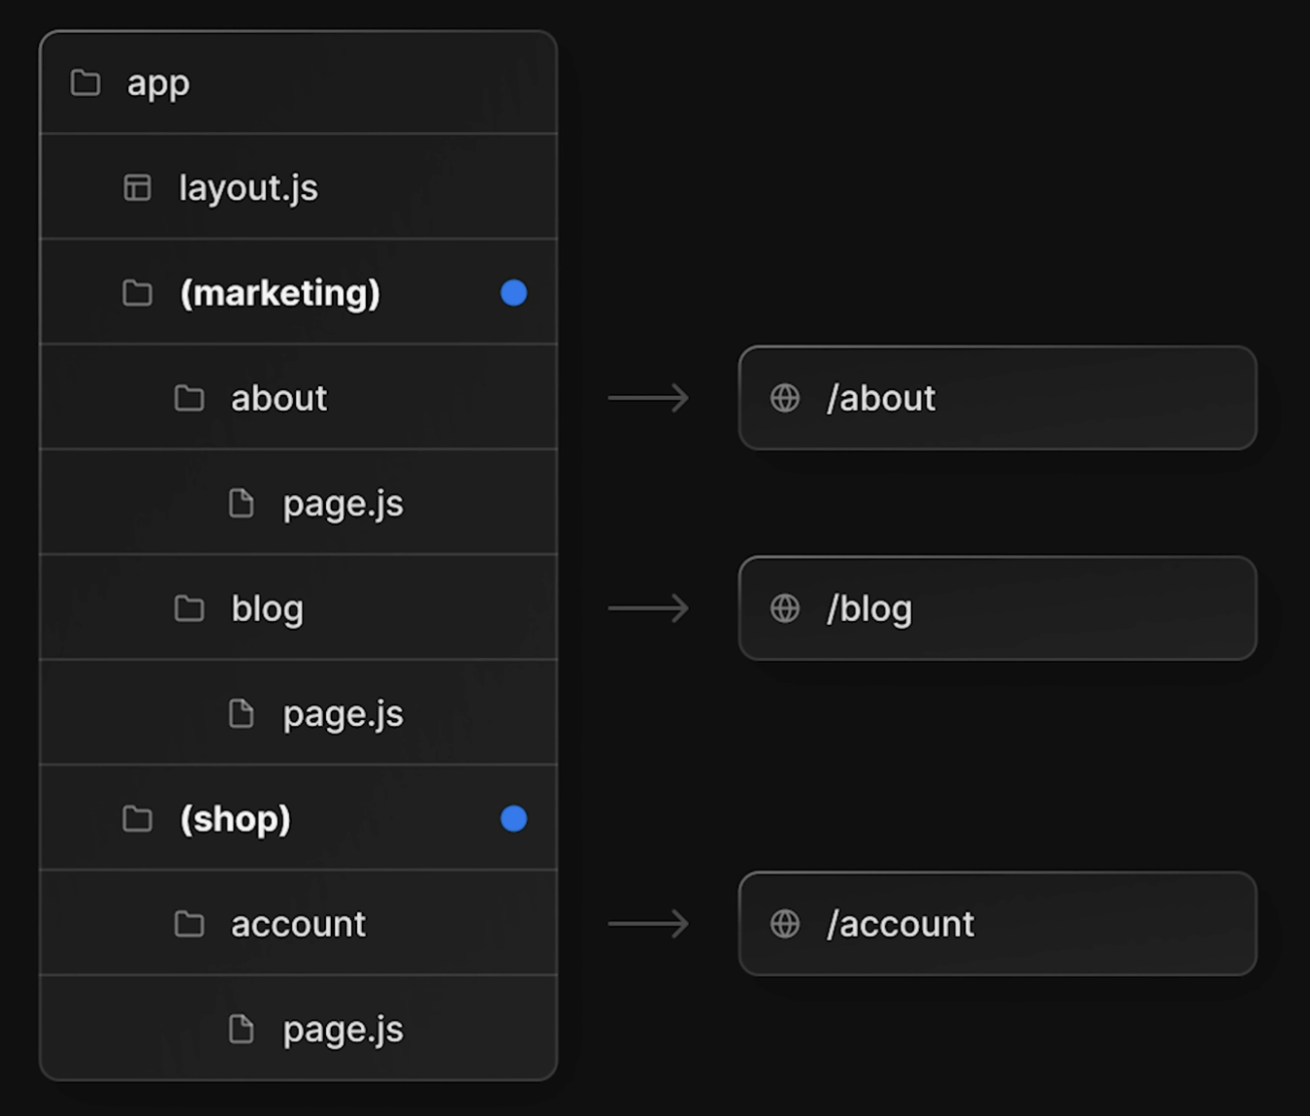Click the page.js file icon under about
Screen dimensions: 1310x1116
[241, 504]
